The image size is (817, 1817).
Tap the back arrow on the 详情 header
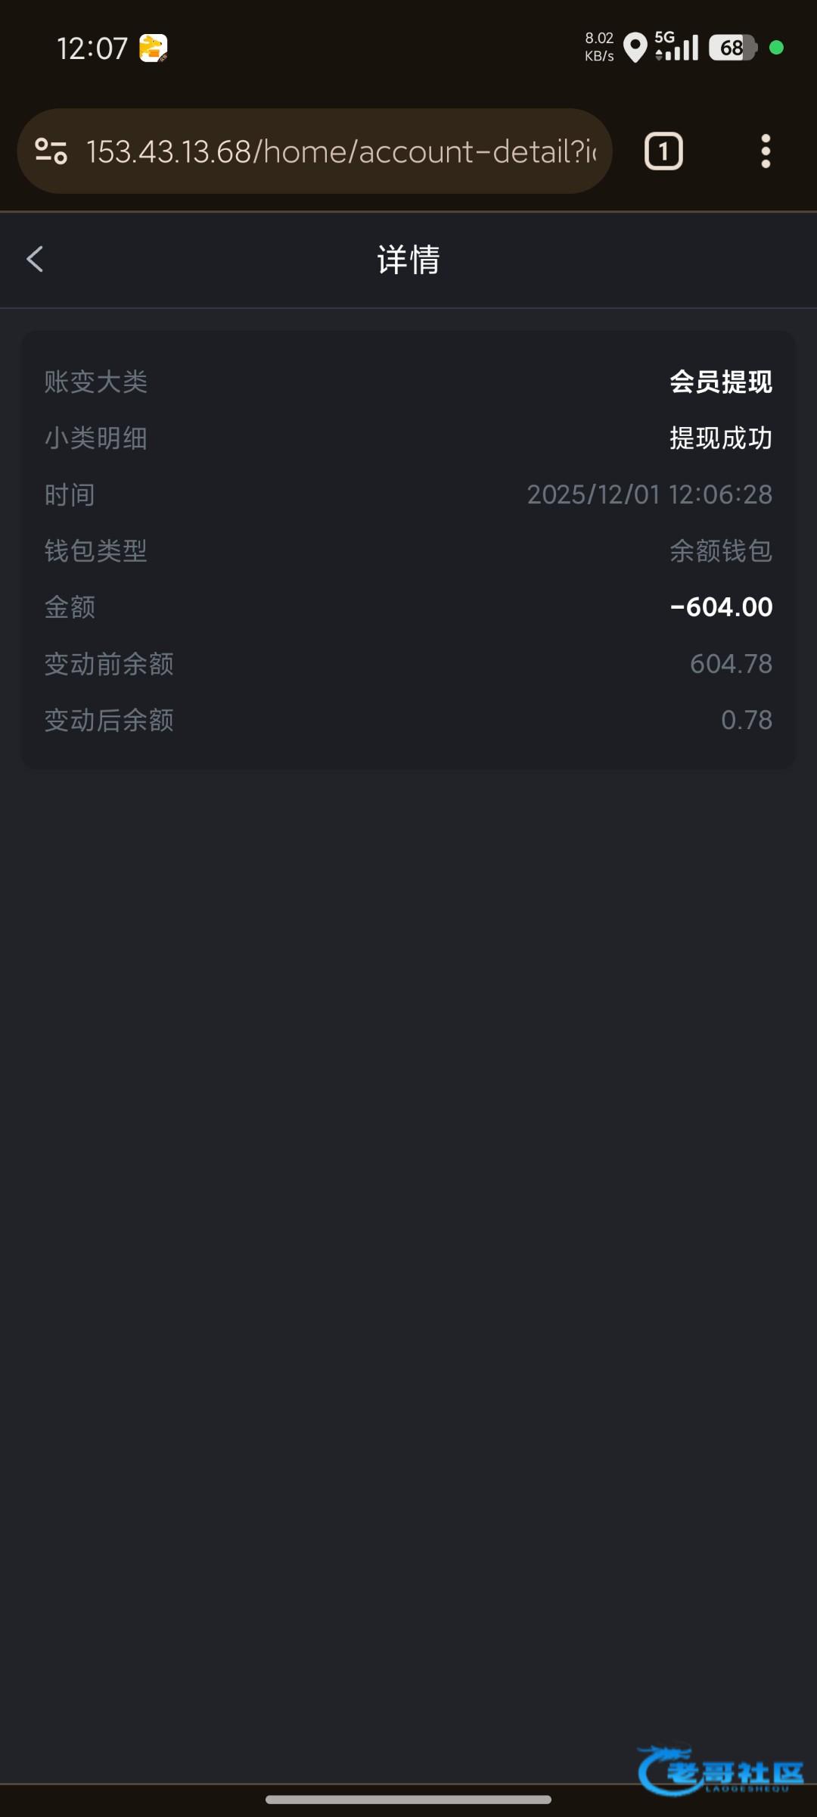pos(35,259)
